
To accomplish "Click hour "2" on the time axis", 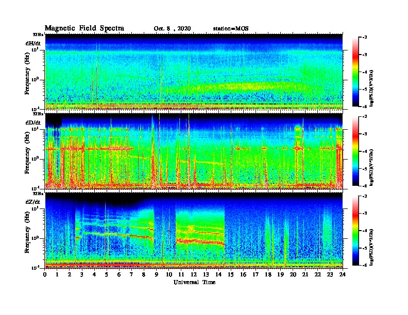I will point(70,274).
